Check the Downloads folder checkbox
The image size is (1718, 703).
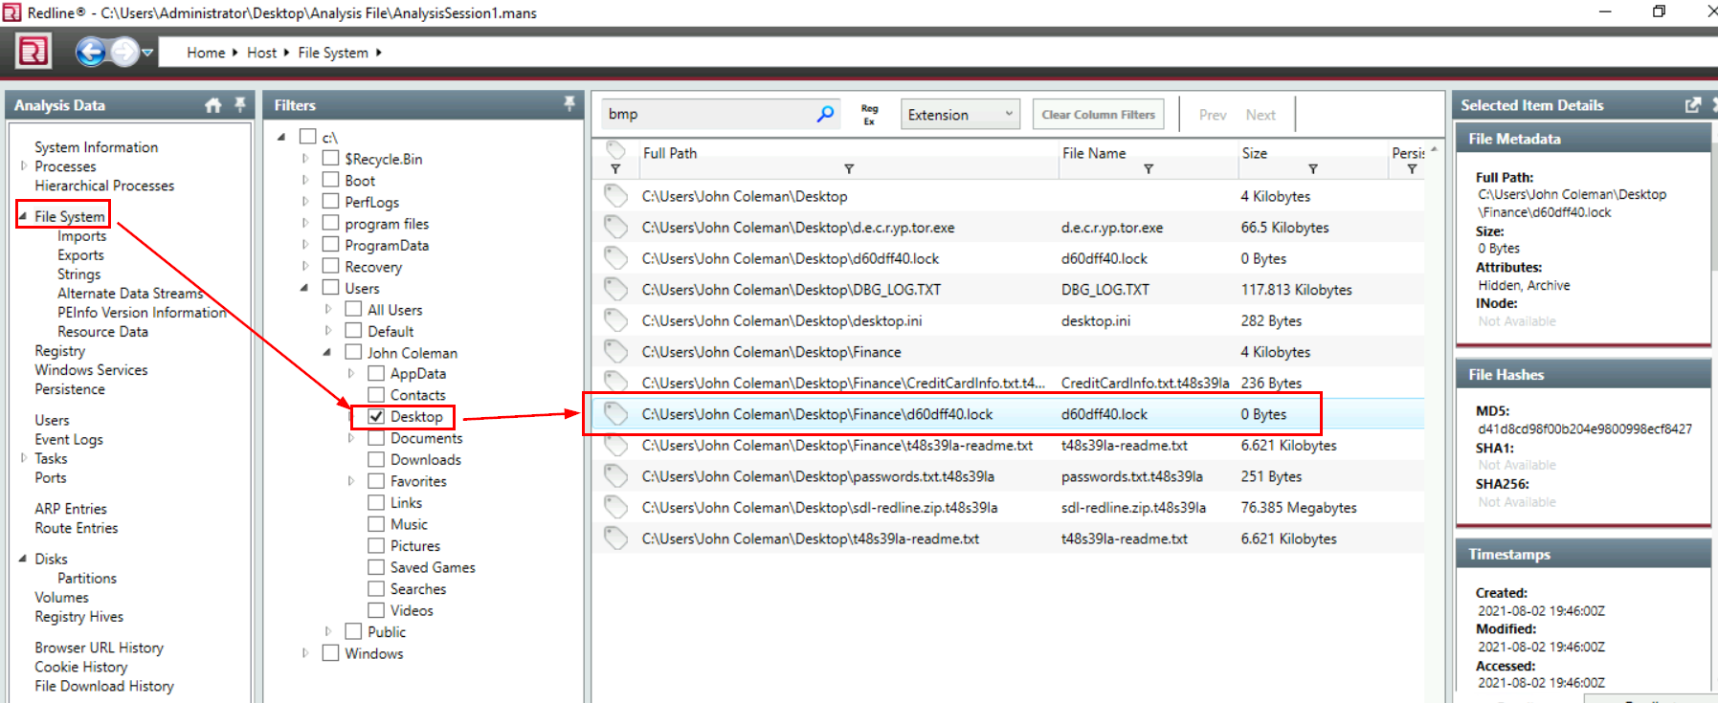pyautogui.click(x=377, y=460)
